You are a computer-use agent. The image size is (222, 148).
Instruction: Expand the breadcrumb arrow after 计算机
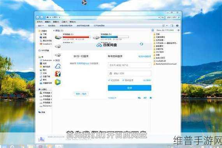[x=60, y=17]
